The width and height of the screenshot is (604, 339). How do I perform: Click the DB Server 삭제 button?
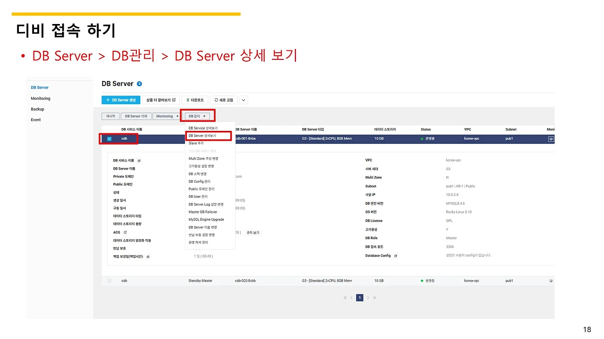(136, 116)
